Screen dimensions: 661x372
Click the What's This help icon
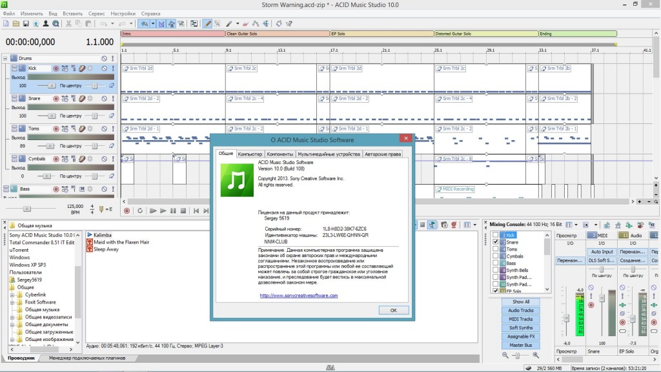(x=289, y=24)
